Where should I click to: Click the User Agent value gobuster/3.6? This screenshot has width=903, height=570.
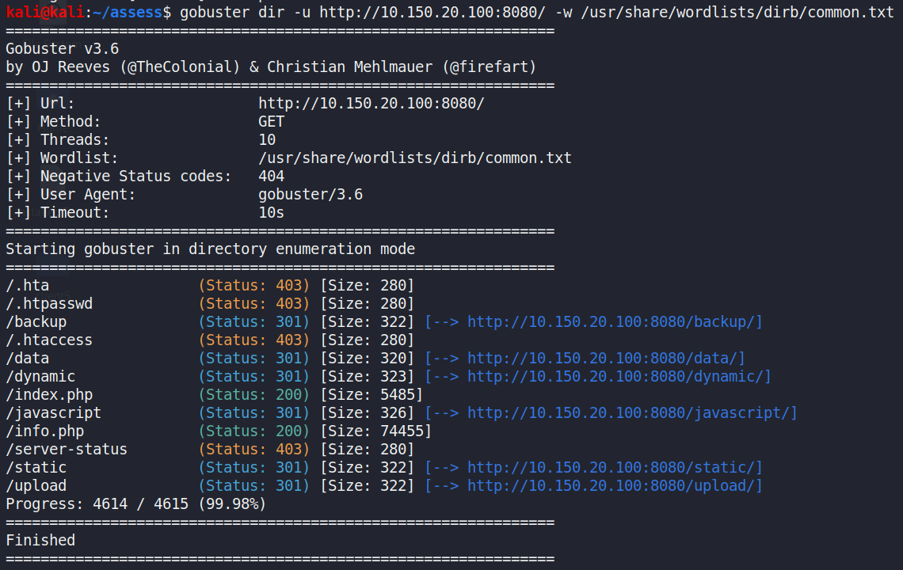tap(311, 195)
